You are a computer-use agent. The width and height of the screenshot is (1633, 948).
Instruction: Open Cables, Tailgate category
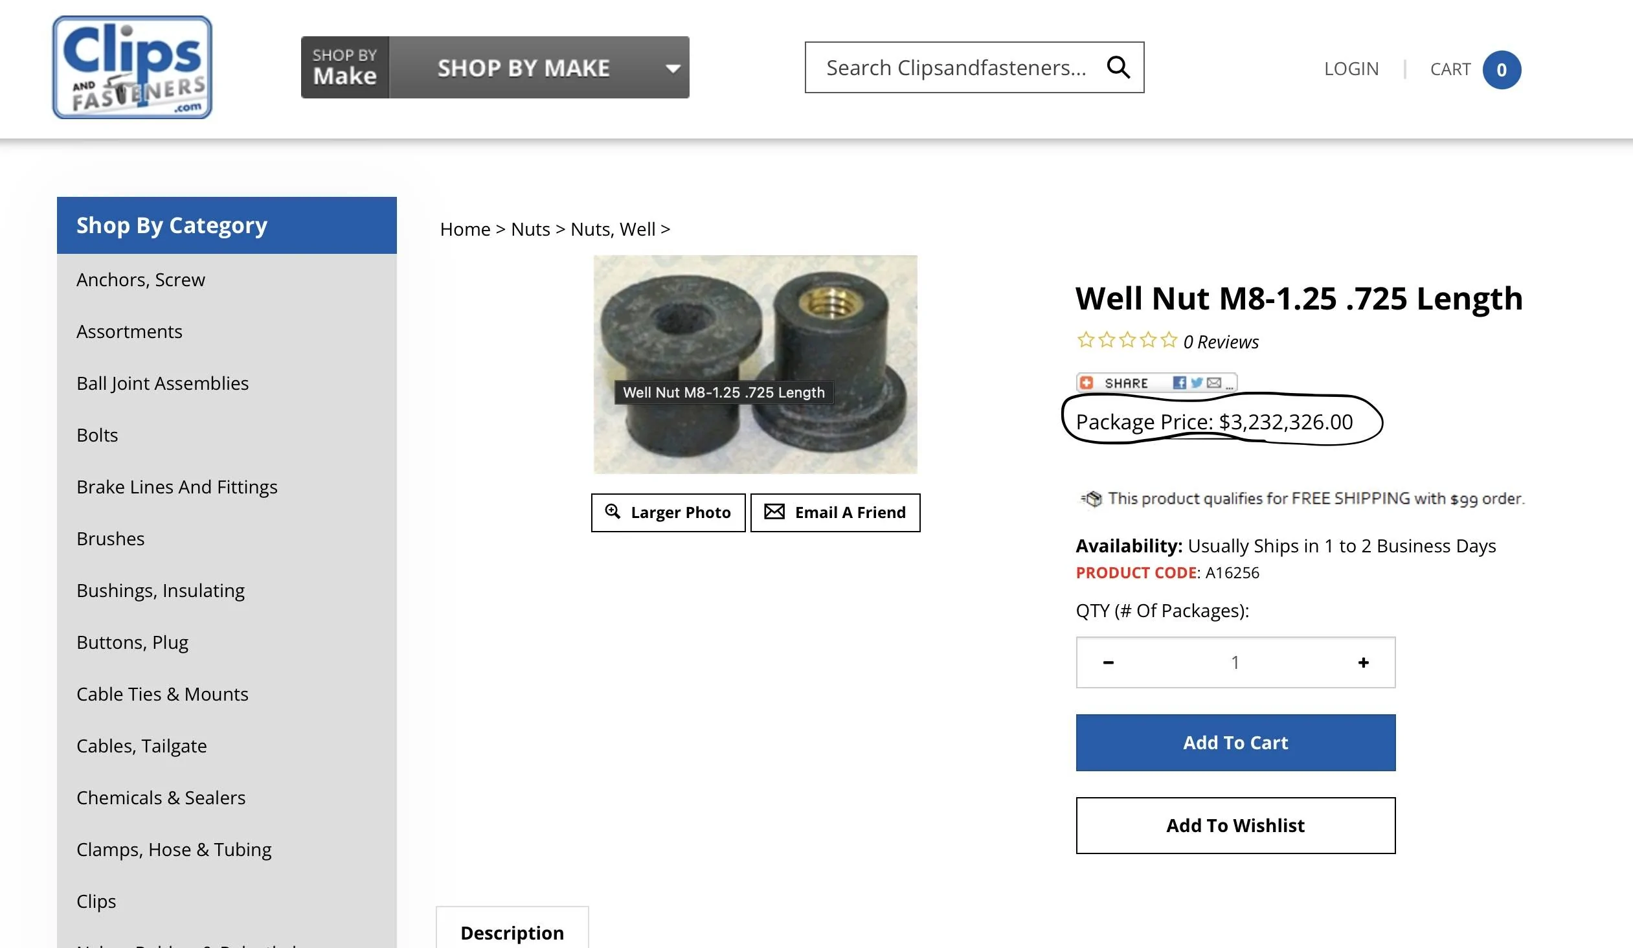point(141,746)
